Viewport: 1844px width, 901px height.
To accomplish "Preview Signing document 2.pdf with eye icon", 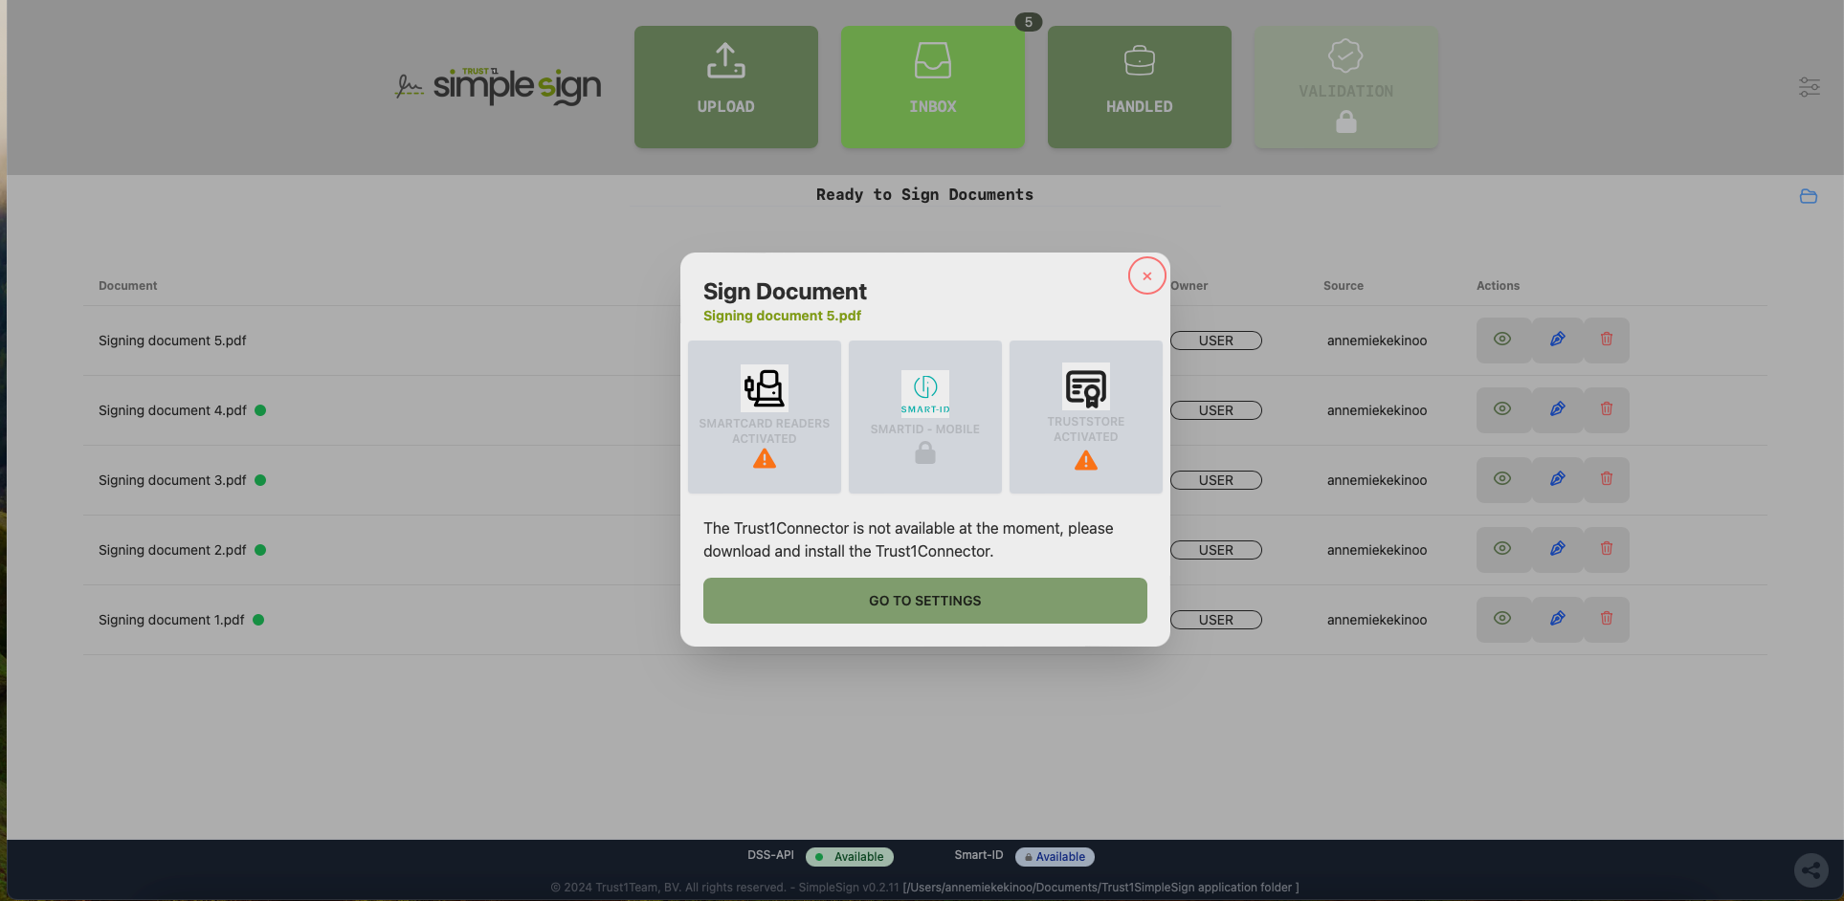I will pyautogui.click(x=1502, y=549).
